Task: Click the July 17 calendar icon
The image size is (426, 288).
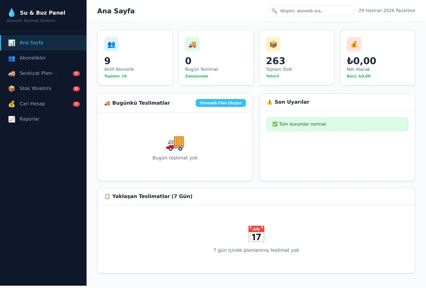Action: click(x=256, y=234)
